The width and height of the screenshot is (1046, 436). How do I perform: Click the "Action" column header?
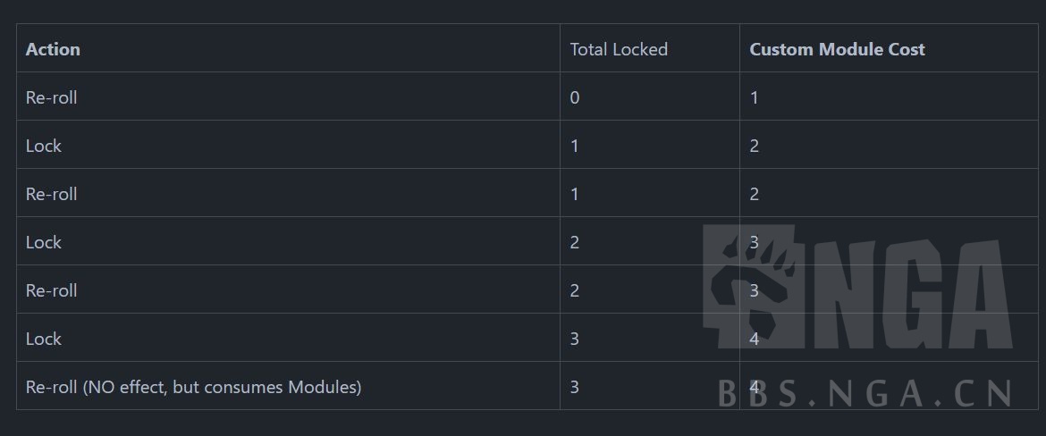pos(53,49)
